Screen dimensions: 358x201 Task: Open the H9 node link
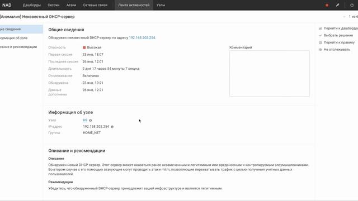pos(85,120)
